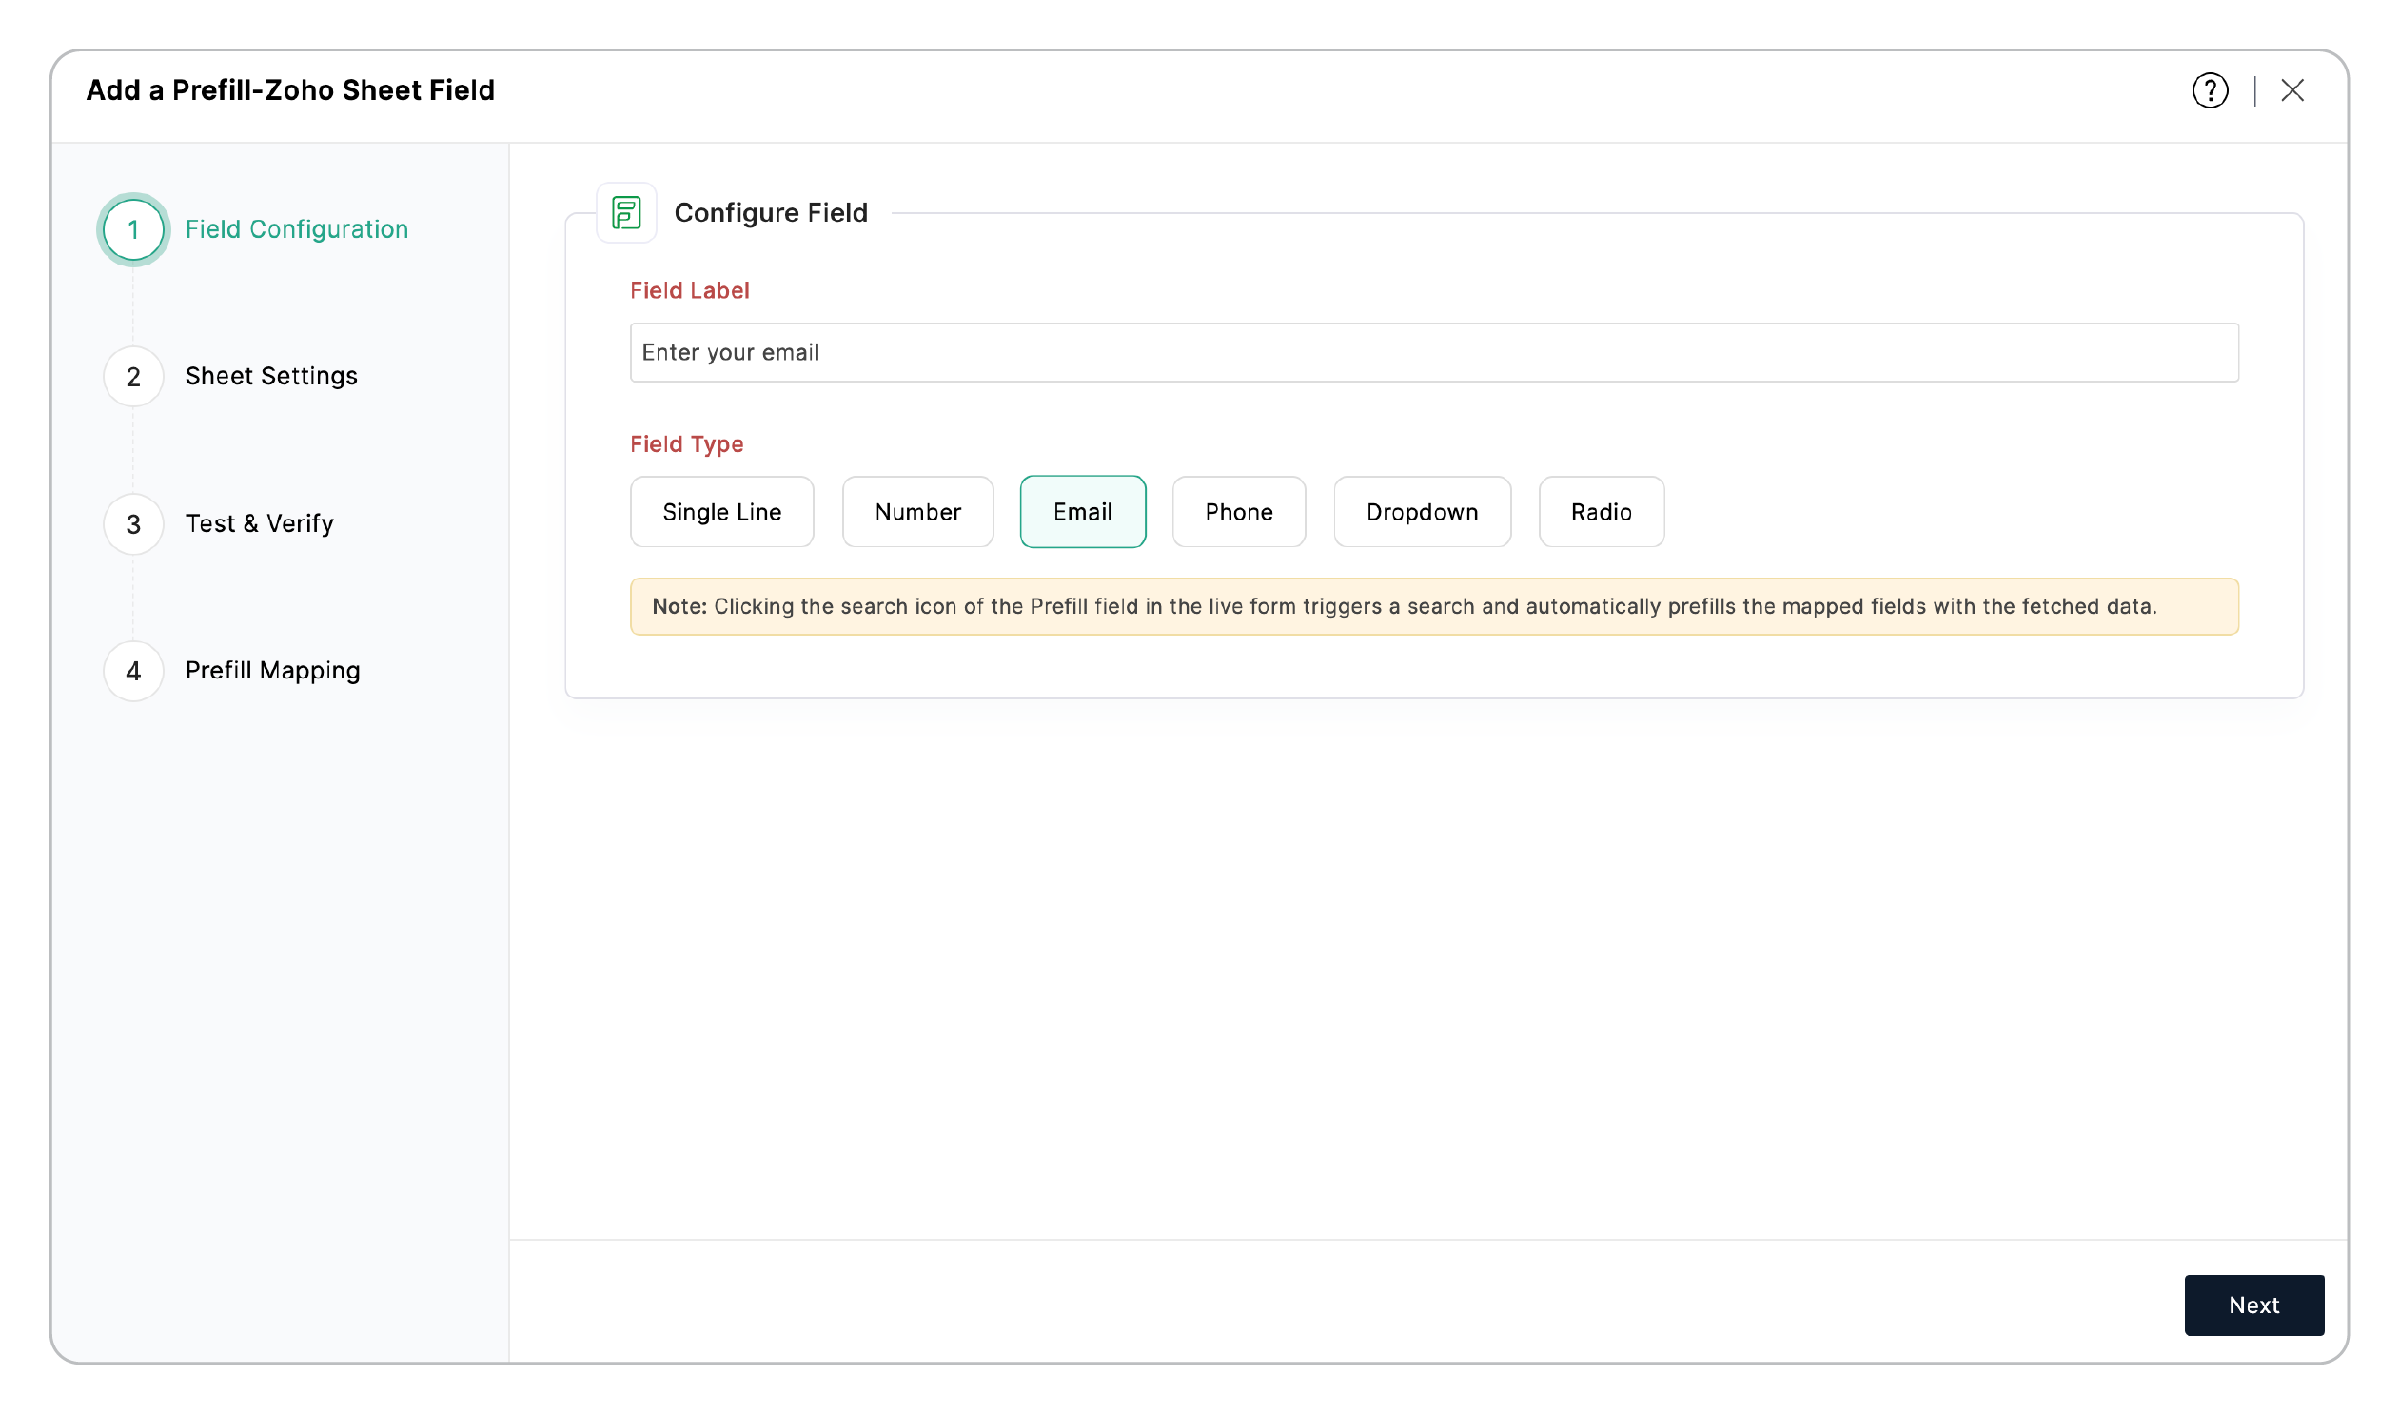Go to the Test & Verify step
The height and width of the screenshot is (1414, 2400).
point(259,524)
